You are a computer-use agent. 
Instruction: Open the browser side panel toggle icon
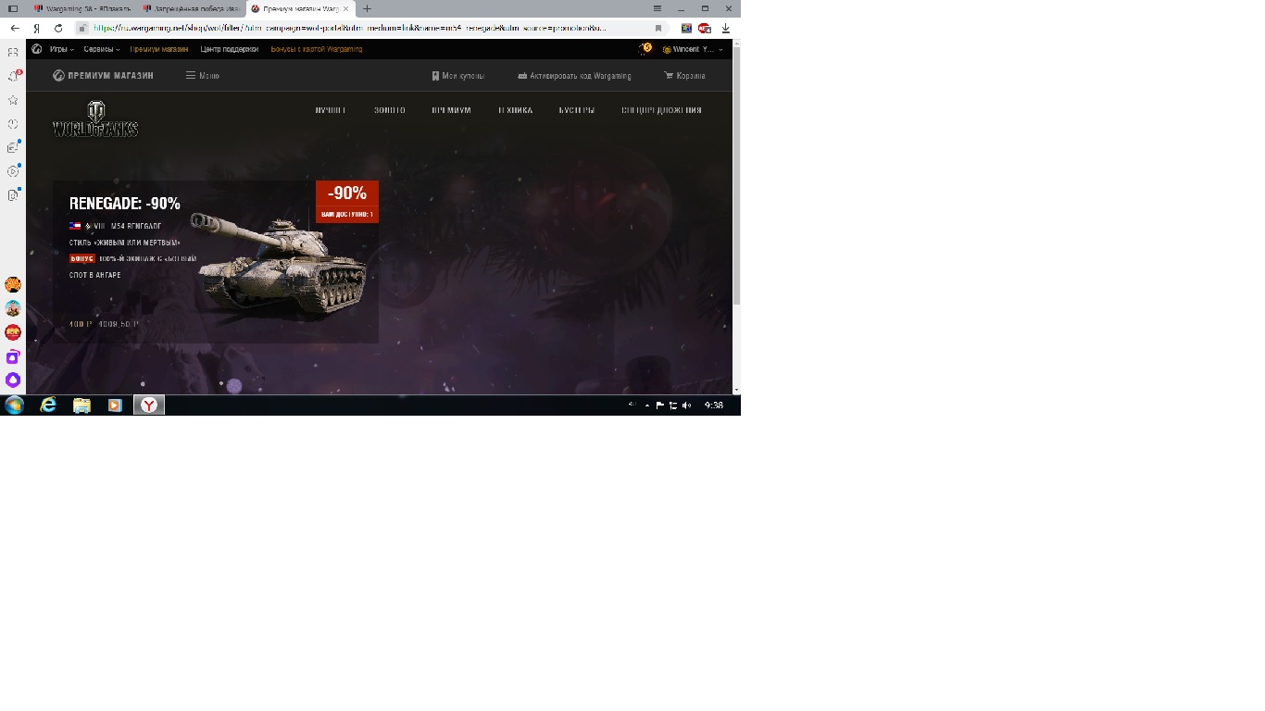(13, 8)
